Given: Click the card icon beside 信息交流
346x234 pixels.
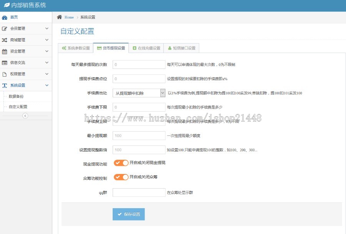Looking at the screenshot, I should tap(5, 63).
